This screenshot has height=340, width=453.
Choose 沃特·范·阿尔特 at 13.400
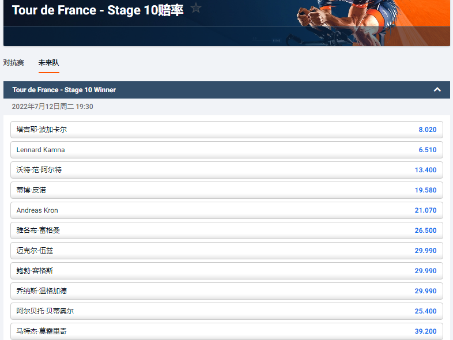point(425,170)
